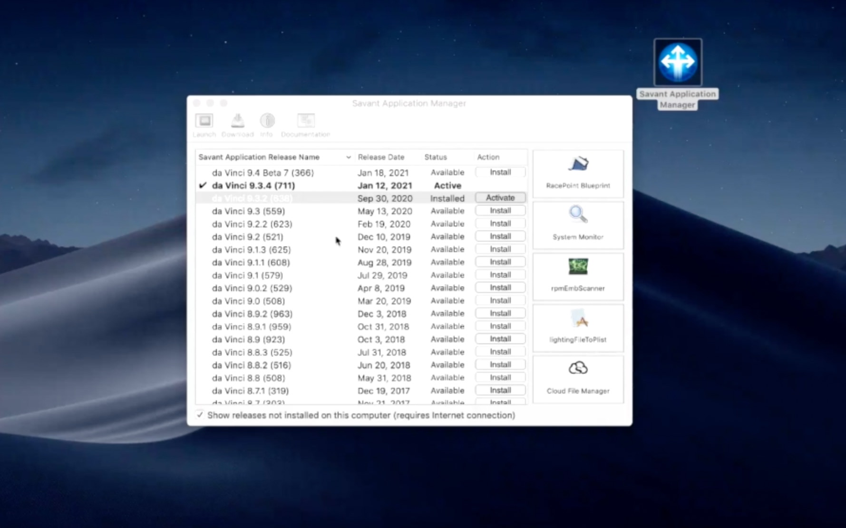The width and height of the screenshot is (846, 528).
Task: Select da Vinci 9.4 Beta 7 (366) name
Action: (x=263, y=172)
